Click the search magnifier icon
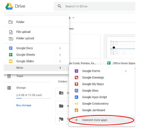 pos(59,6)
